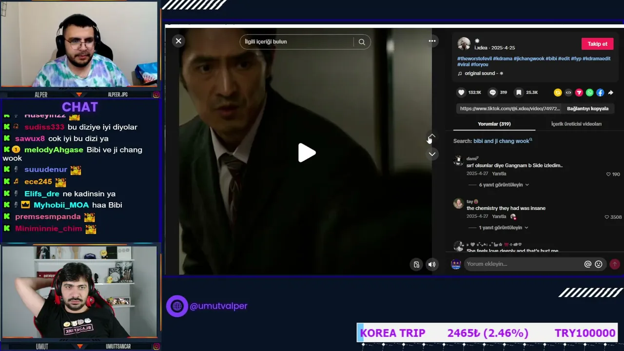624x351 pixels.
Task: Mute the video volume speaker
Action: pyautogui.click(x=432, y=264)
